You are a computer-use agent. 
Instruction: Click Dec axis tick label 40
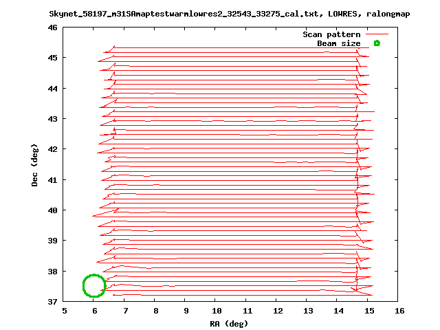[x=52, y=210]
